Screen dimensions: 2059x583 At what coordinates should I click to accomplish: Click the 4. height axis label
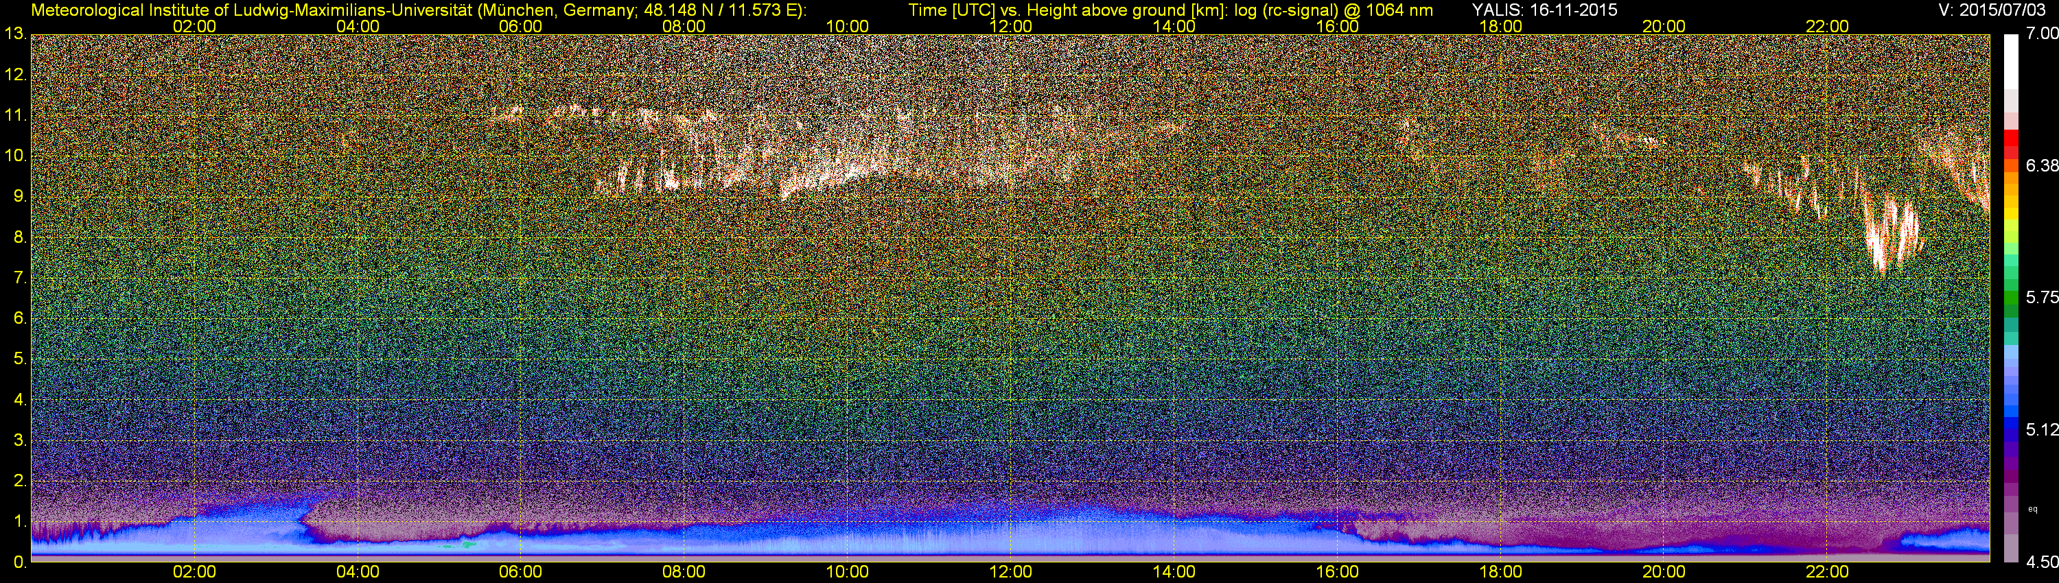[20, 400]
